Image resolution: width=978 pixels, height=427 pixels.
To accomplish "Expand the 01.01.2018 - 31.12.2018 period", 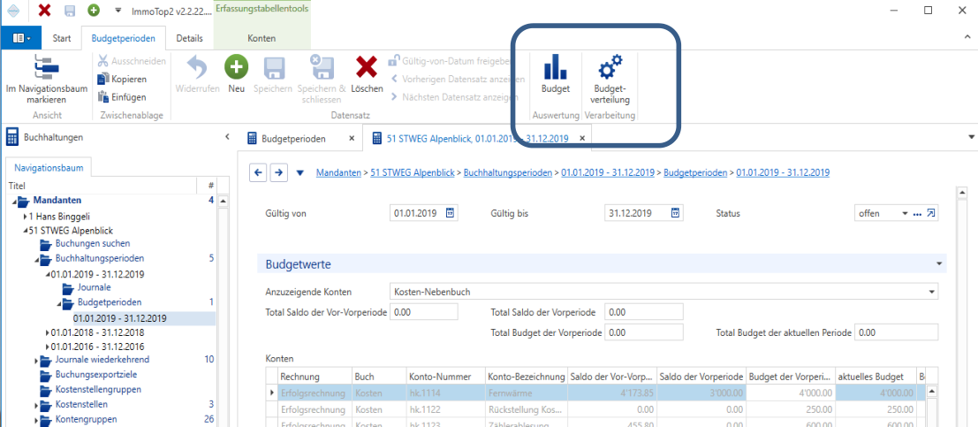I will [48, 332].
